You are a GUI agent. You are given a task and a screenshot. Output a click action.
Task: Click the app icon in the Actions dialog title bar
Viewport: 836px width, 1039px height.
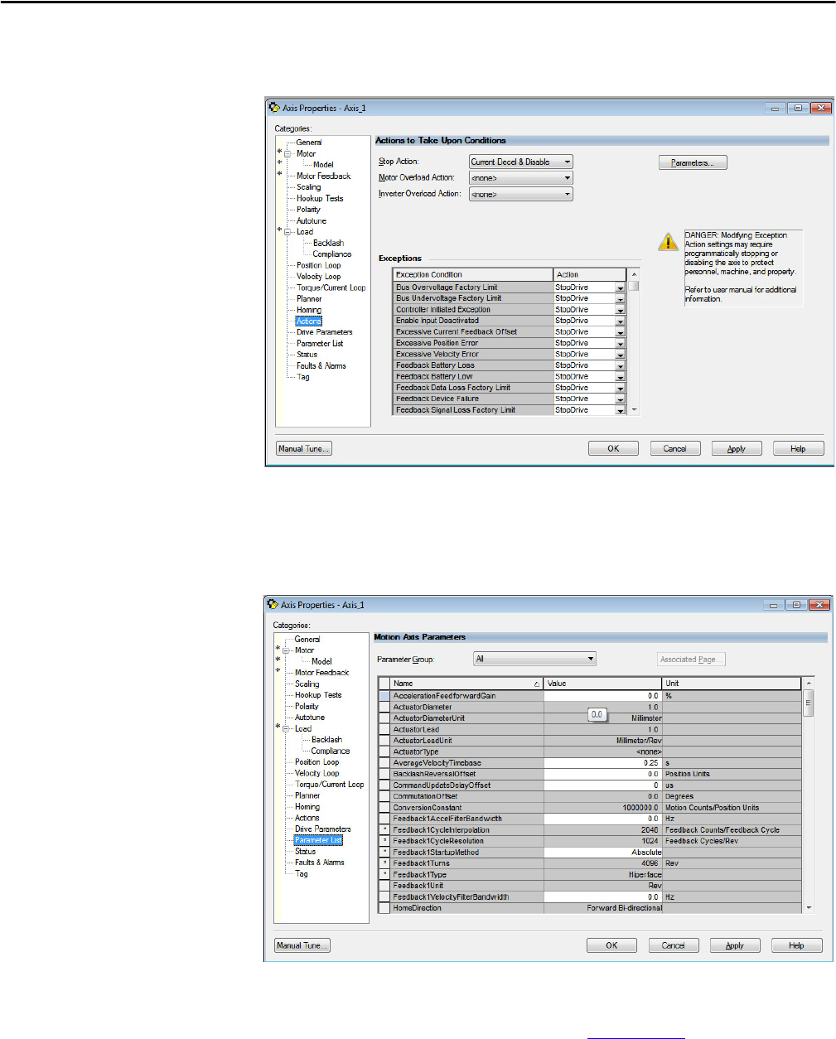274,108
